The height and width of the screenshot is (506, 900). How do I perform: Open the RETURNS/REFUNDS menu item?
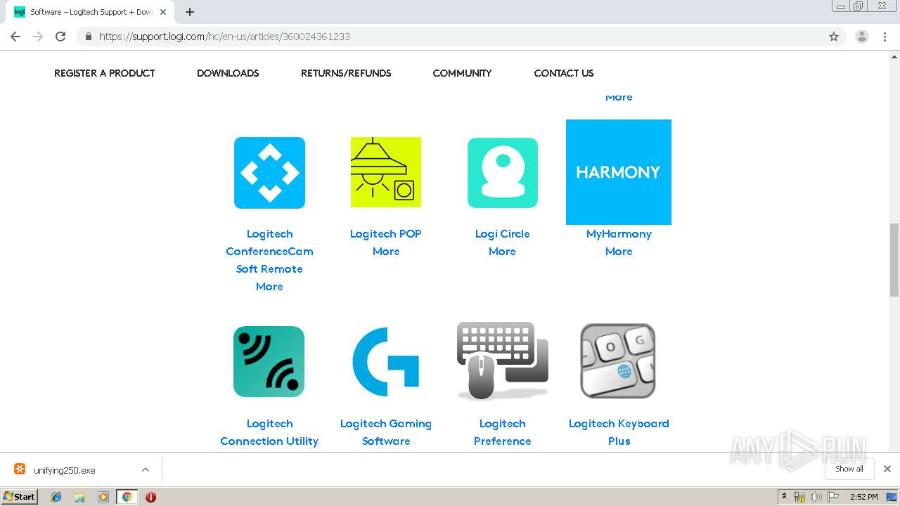[346, 73]
